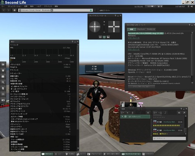Go forward with the right arrow navigation button

[x=9, y=10]
